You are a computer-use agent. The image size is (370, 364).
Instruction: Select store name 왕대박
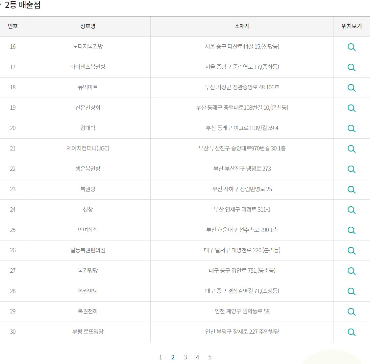pyautogui.click(x=88, y=128)
